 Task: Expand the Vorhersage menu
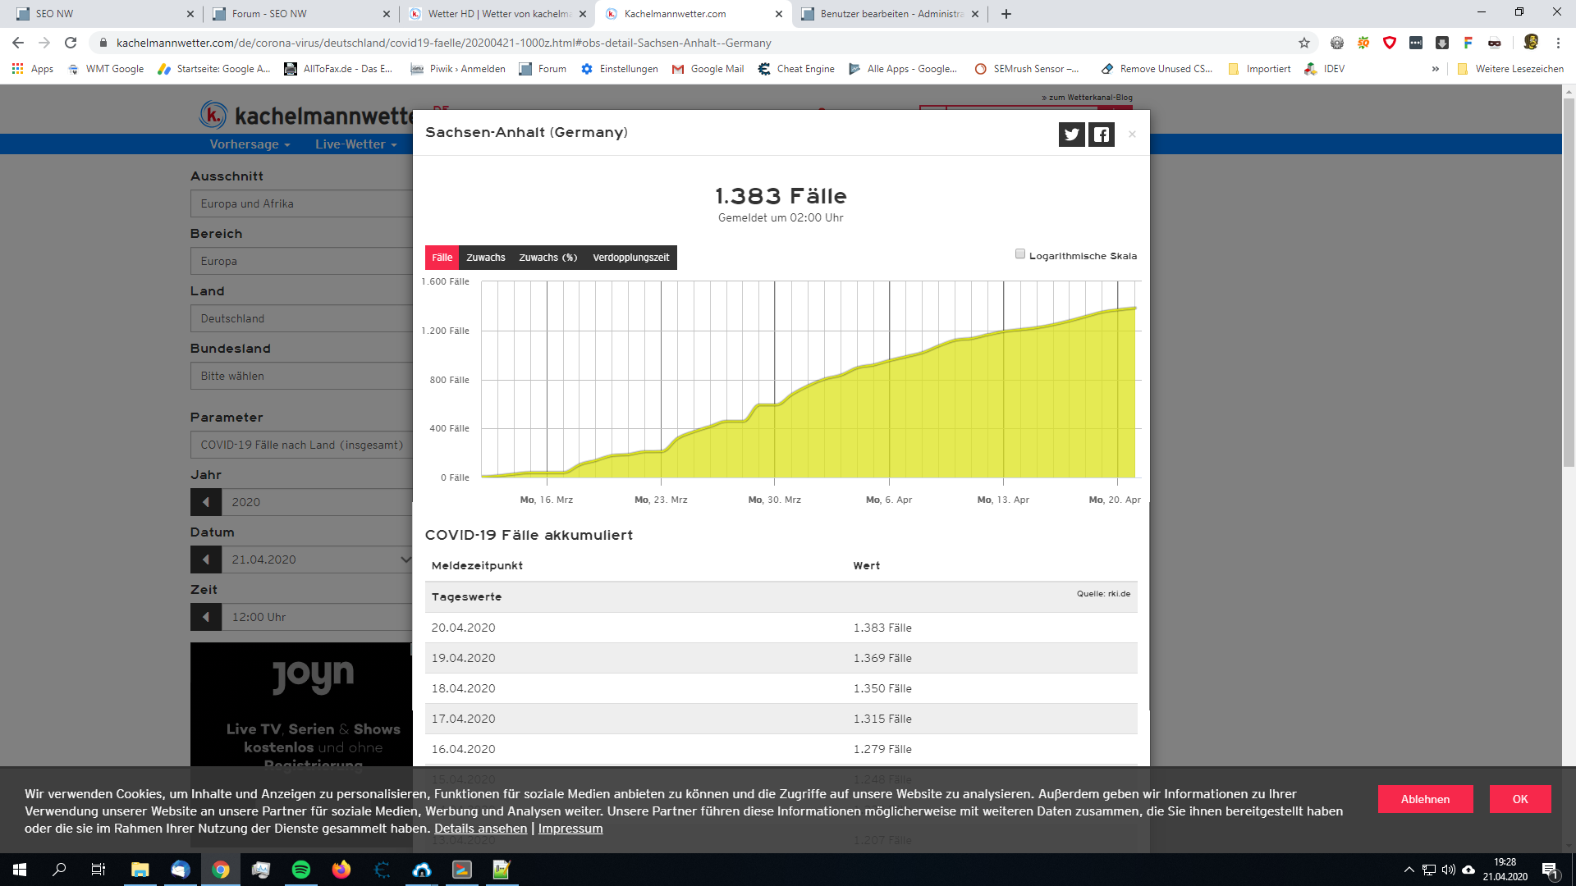250,144
